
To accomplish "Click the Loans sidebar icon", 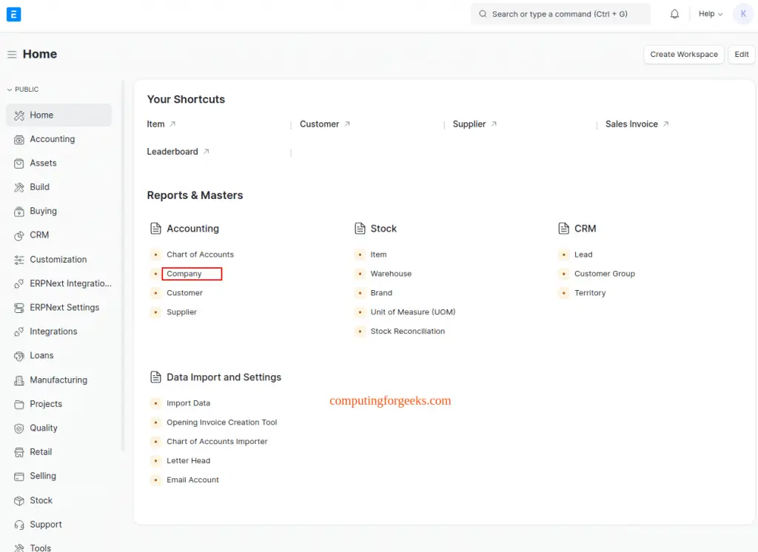I will [x=19, y=356].
